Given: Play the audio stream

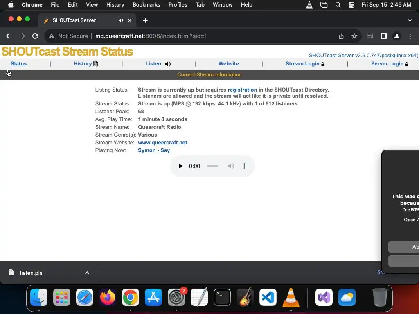Looking at the screenshot, I should click(180, 166).
